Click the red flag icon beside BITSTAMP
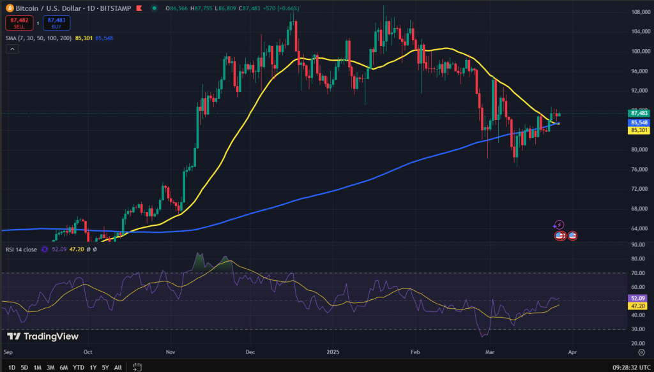 pos(139,8)
